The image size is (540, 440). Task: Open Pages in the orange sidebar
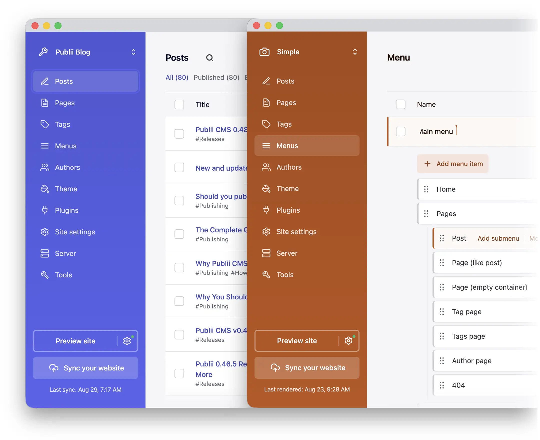(x=307, y=103)
